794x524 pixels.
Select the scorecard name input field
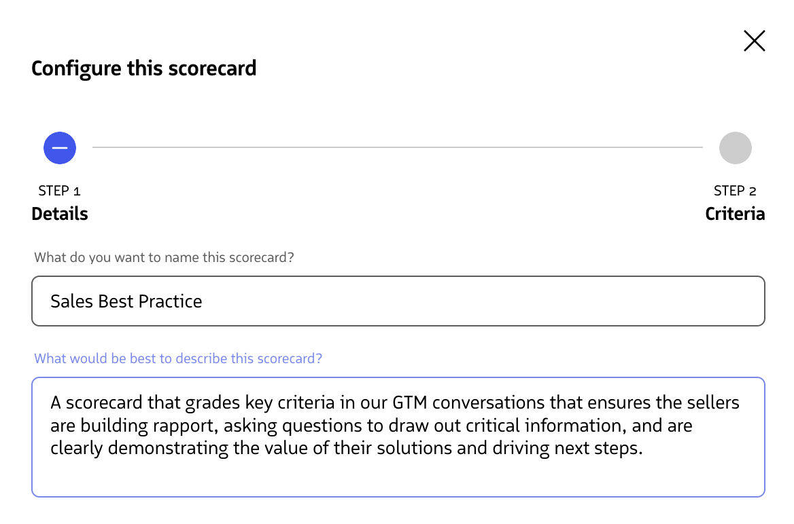(398, 301)
